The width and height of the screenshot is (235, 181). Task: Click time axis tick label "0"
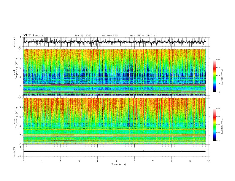[23, 161]
